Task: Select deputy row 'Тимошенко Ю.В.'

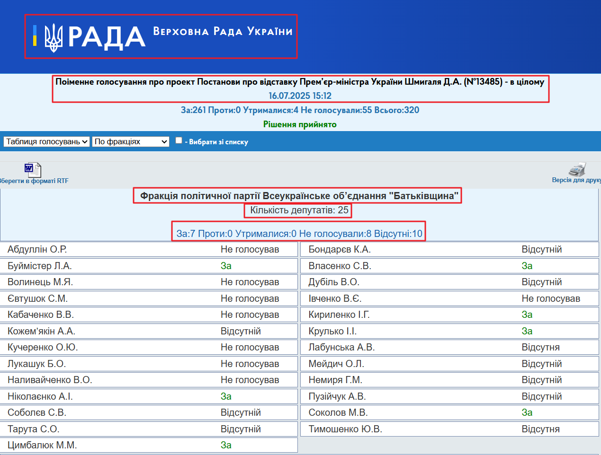Action: [x=450, y=429]
